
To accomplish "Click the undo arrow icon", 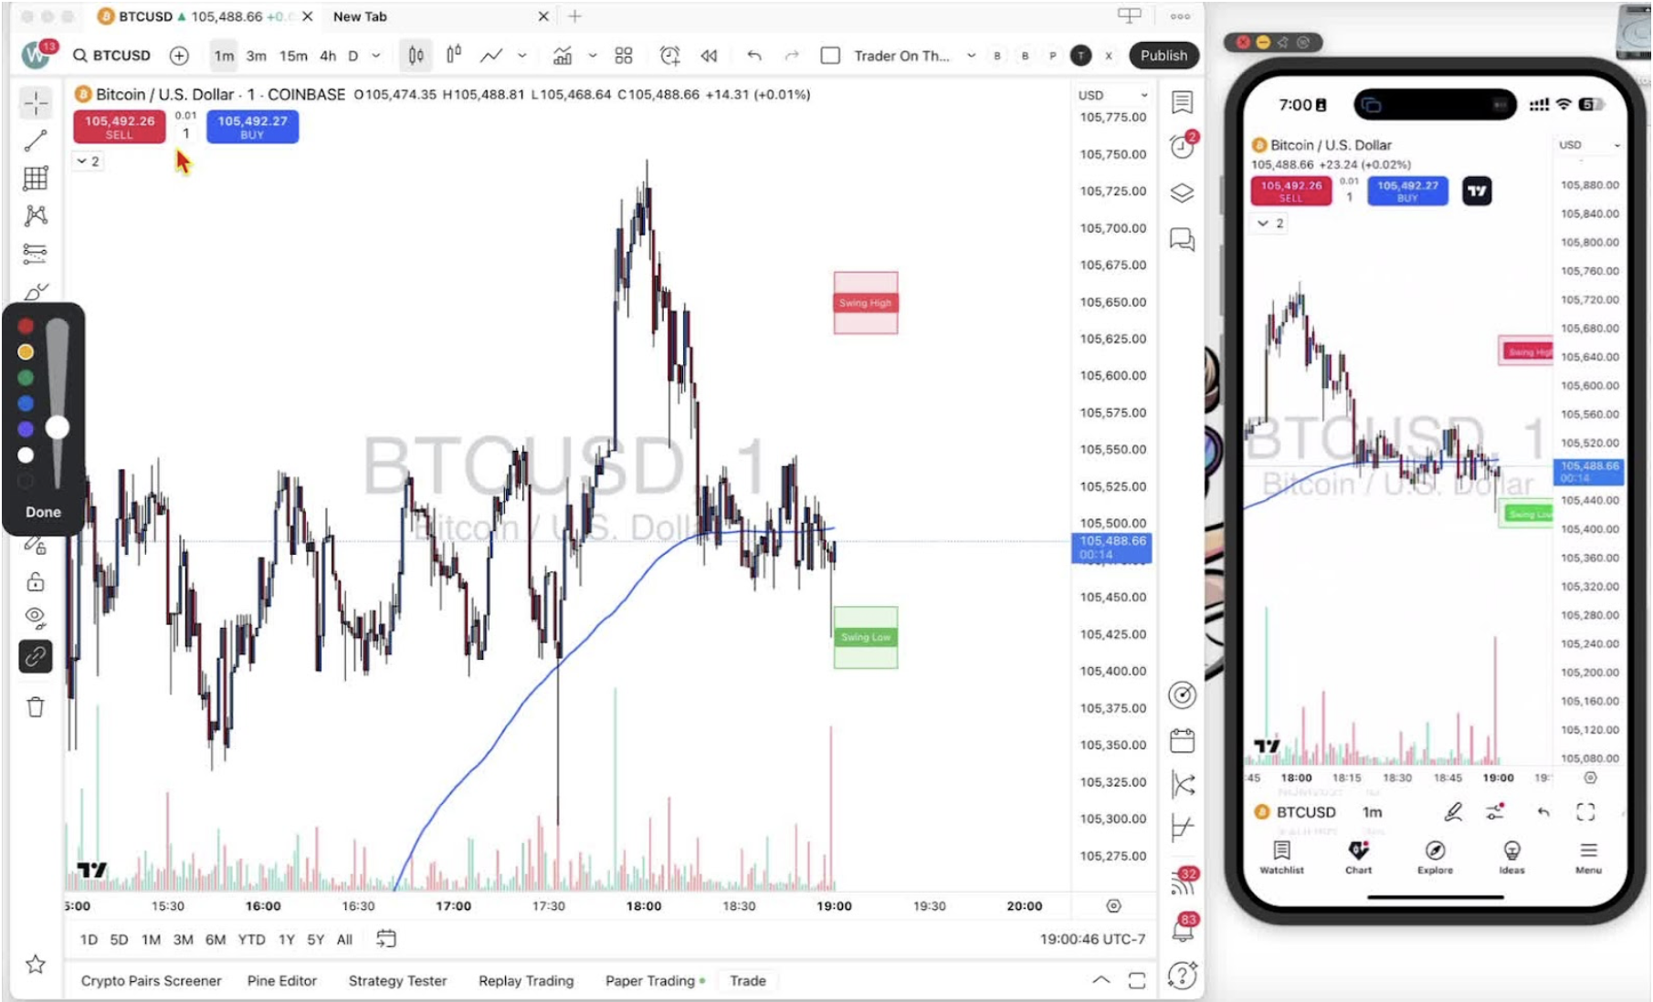I will tap(753, 56).
